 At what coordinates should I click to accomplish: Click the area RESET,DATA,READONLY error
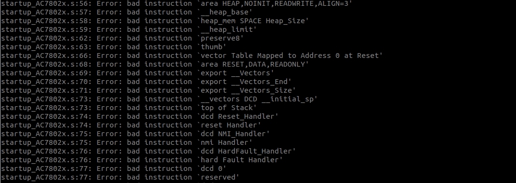154,64
